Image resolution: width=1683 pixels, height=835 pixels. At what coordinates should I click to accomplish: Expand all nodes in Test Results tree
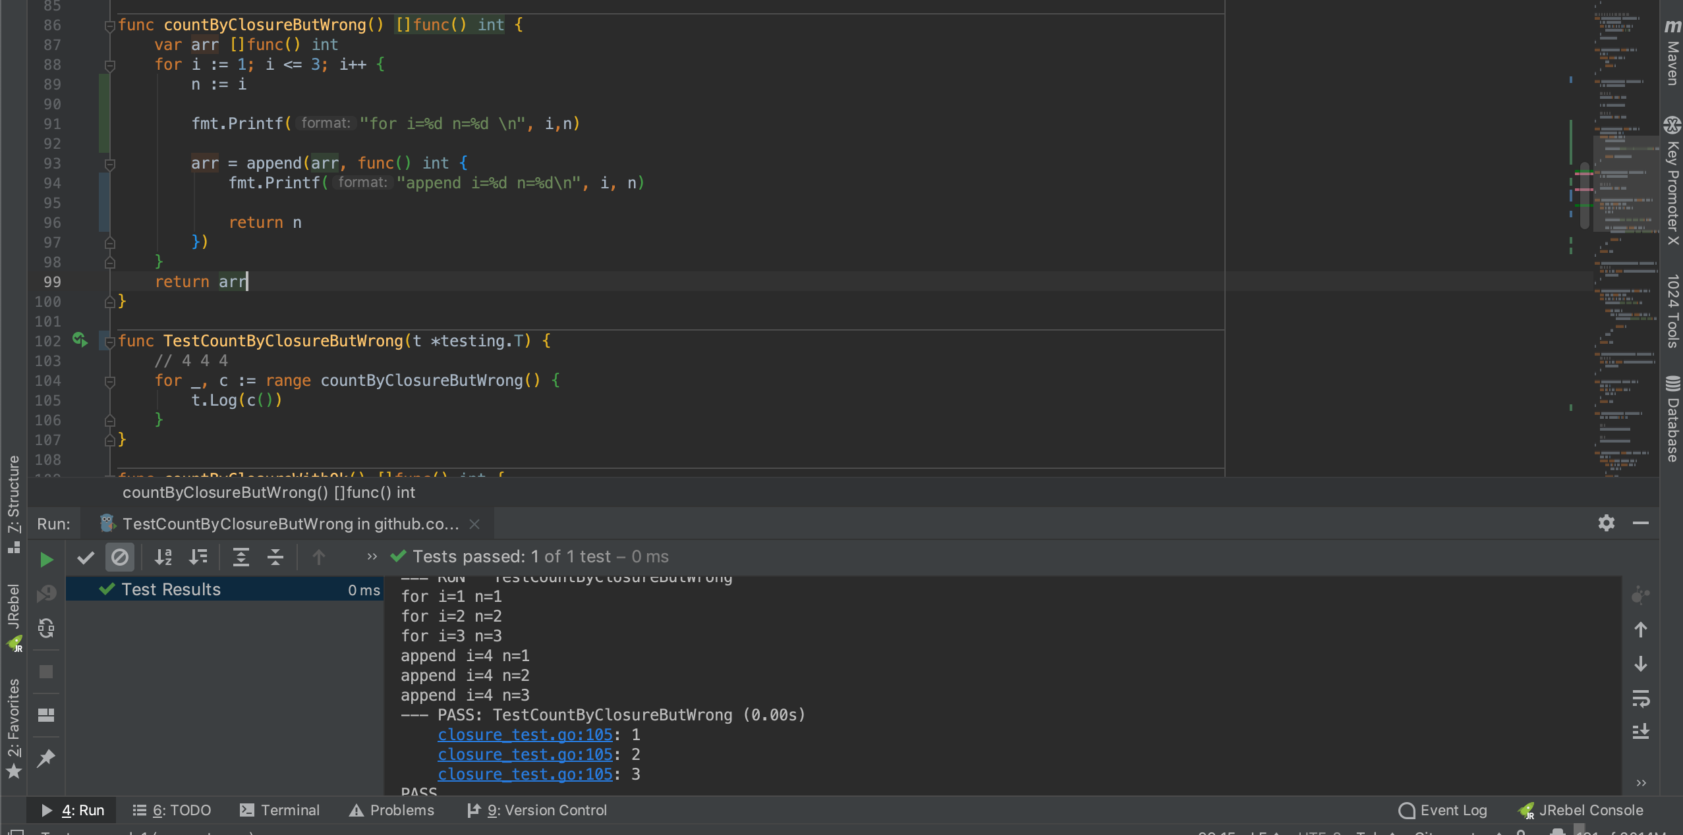point(241,556)
